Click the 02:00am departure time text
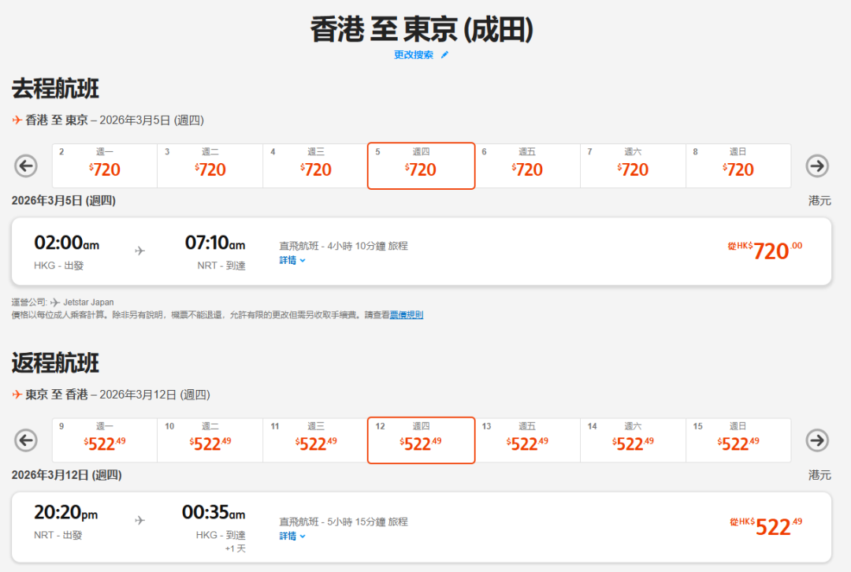Image resolution: width=851 pixels, height=572 pixels. tap(67, 243)
